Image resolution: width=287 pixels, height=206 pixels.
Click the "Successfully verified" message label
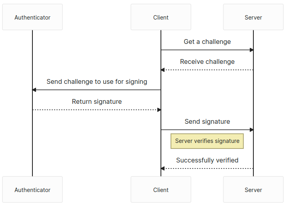tap(207, 160)
